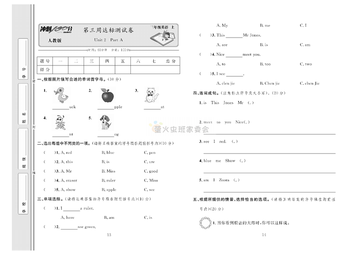This screenshot has width=360, height=254.
Task: Click the '题号' cell in the score table
Action: [45, 61]
